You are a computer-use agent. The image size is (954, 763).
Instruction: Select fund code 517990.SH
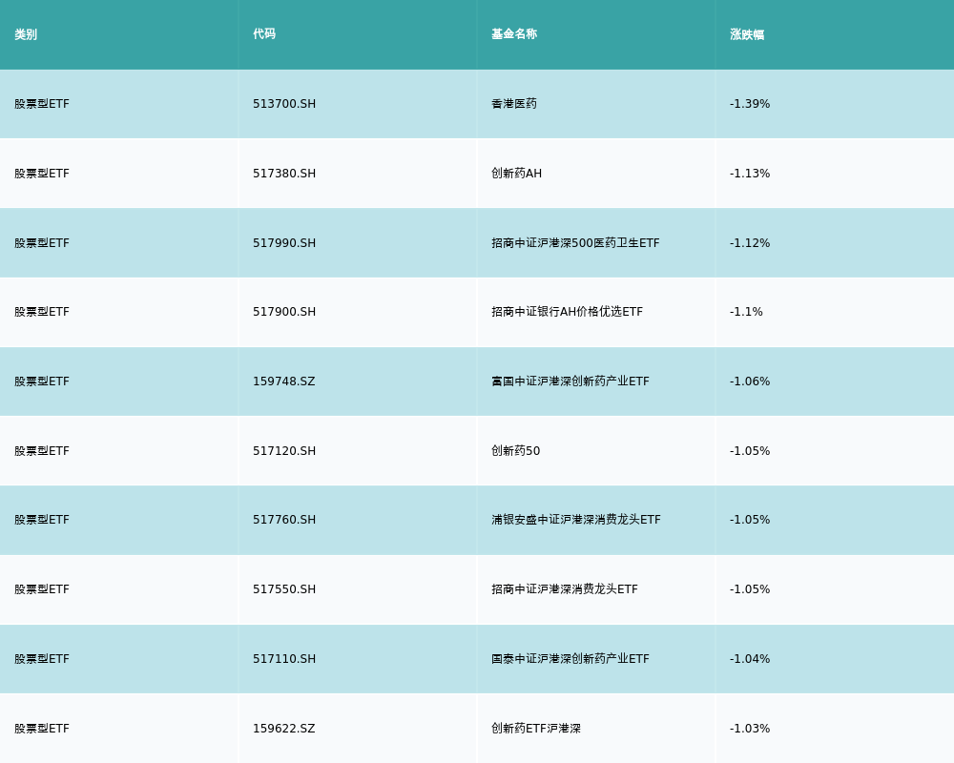[x=284, y=243]
